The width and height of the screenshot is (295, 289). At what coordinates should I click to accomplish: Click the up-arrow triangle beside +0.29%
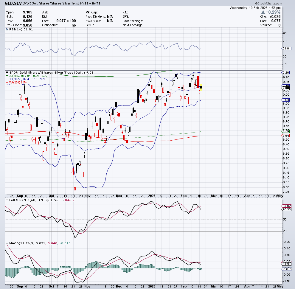tap(263, 12)
